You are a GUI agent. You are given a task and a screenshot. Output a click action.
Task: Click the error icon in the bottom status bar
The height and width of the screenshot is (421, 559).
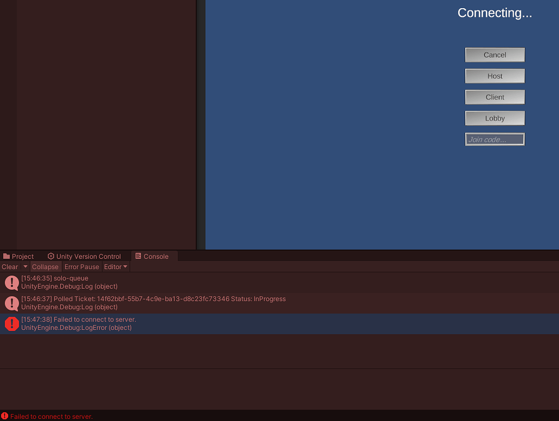[x=5, y=416]
